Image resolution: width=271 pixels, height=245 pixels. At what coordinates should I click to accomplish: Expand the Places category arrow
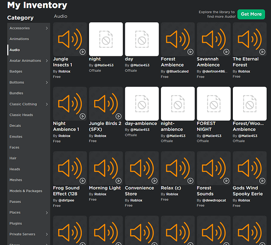[x=46, y=213]
